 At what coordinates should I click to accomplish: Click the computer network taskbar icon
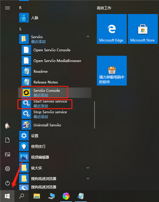(52, 196)
